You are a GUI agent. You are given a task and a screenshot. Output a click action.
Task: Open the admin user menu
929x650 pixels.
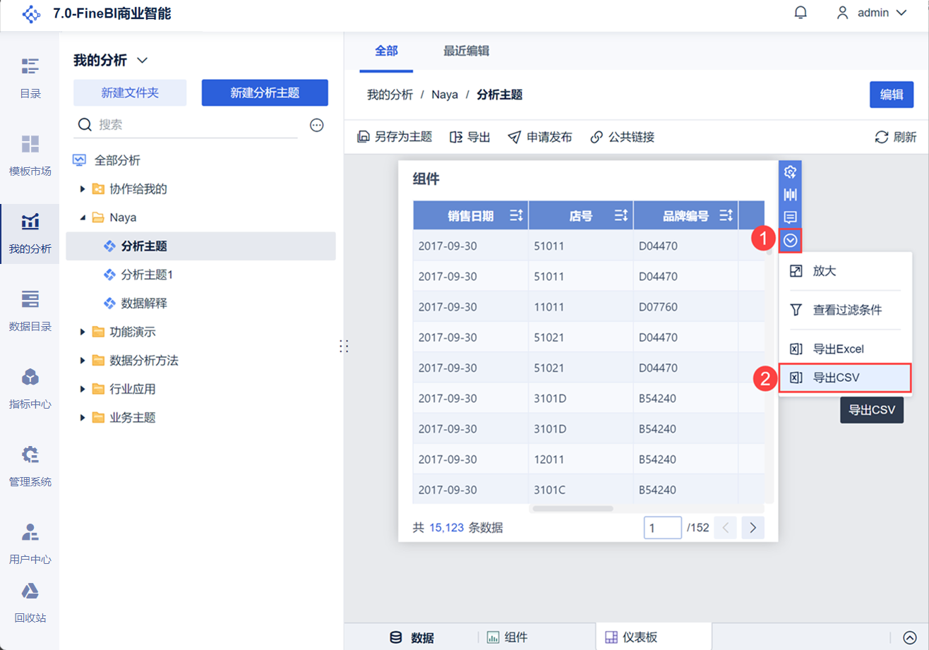(871, 13)
